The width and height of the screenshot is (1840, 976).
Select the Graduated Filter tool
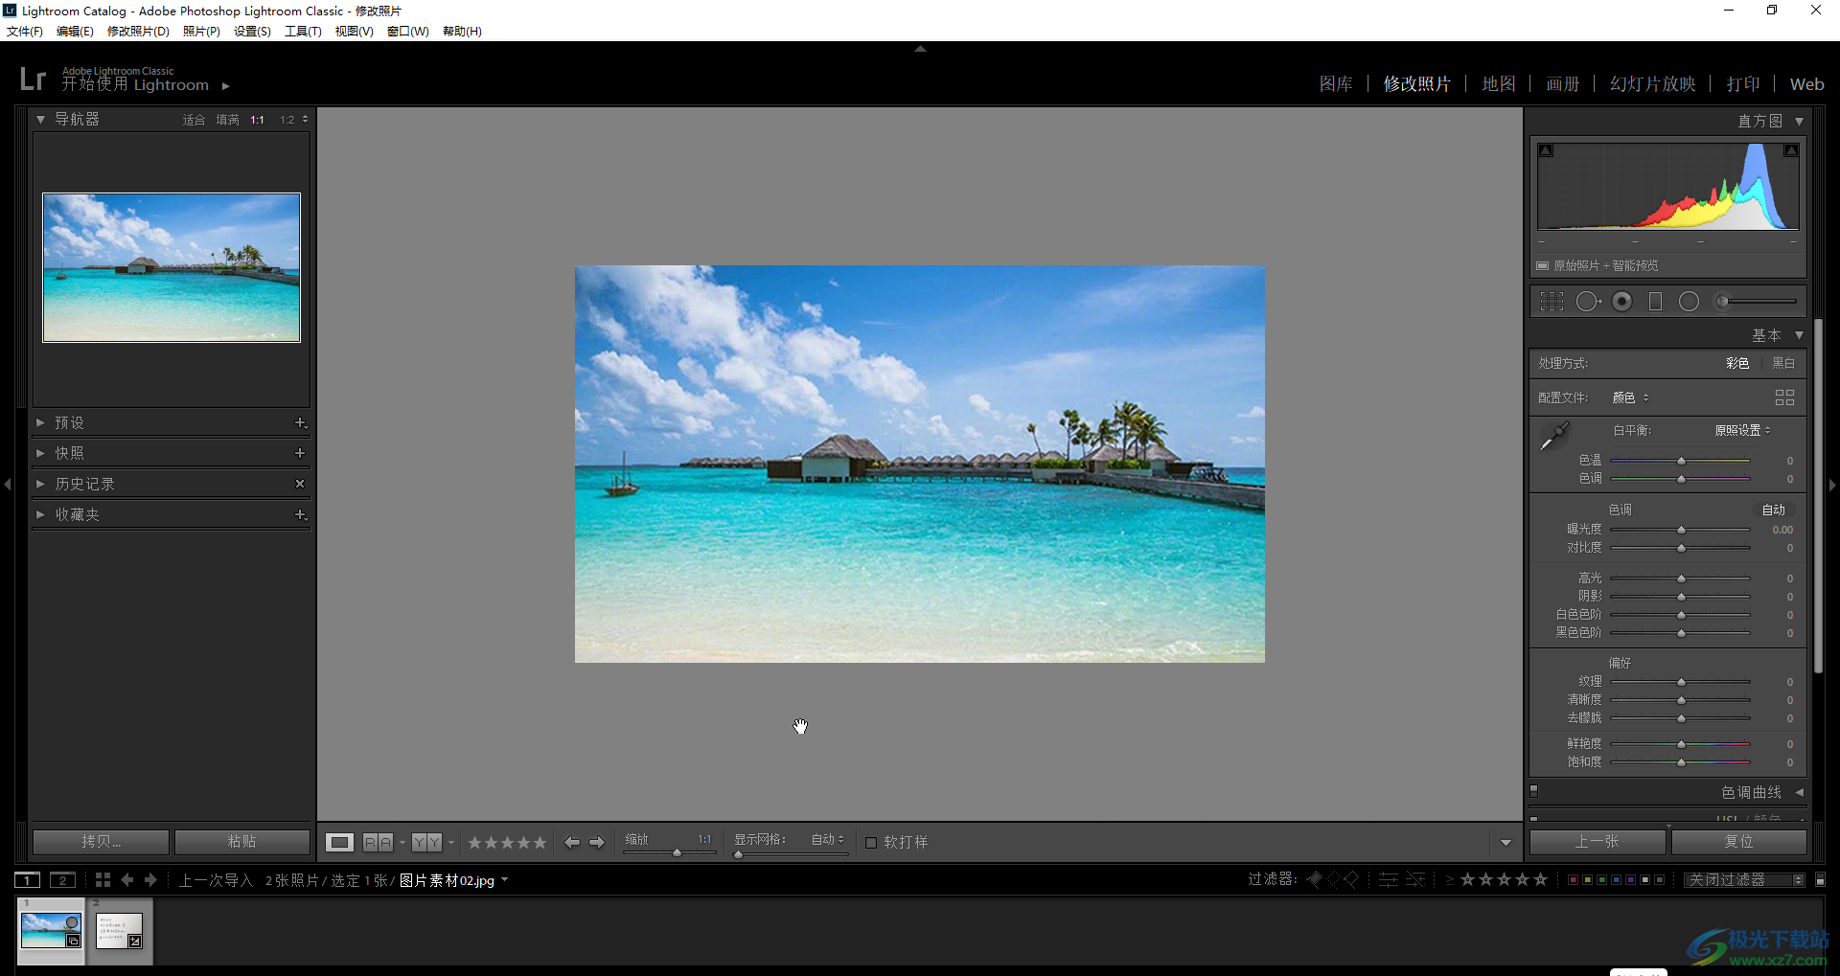tap(1655, 302)
